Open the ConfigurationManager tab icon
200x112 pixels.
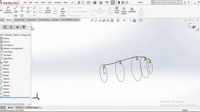click(11, 27)
